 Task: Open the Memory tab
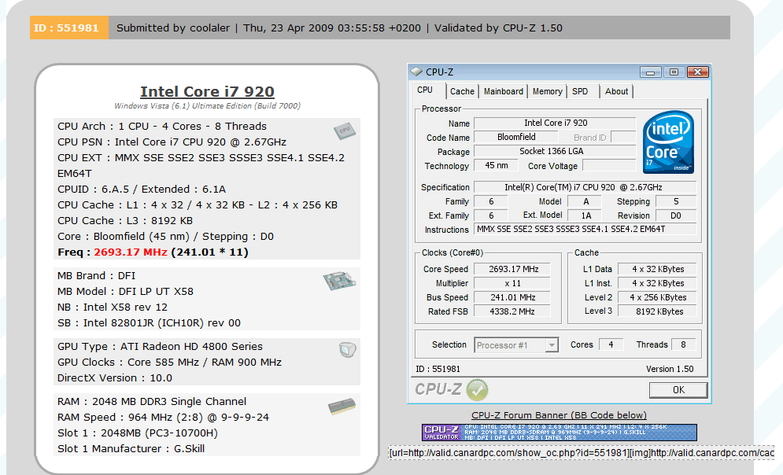(x=547, y=91)
